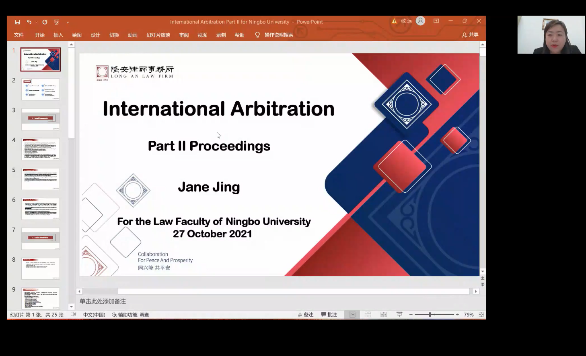Image resolution: width=586 pixels, height=356 pixels.
Task: Click the 共享 share button
Action: coord(470,35)
